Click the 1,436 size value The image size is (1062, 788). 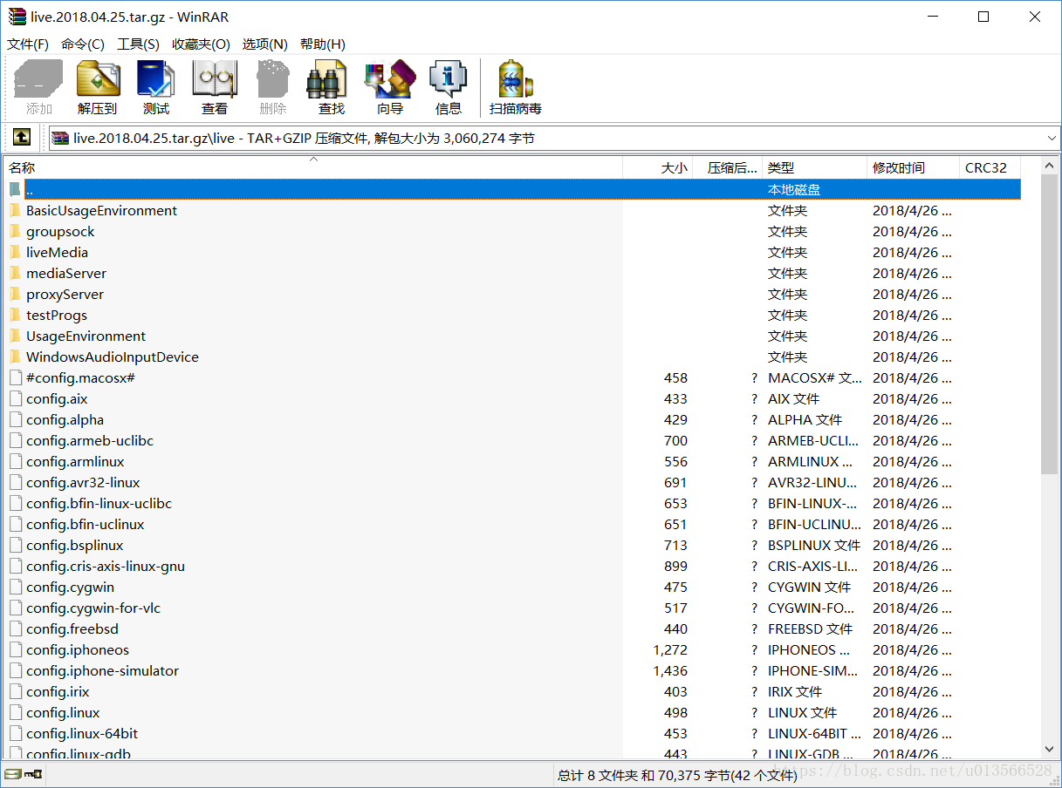670,670
